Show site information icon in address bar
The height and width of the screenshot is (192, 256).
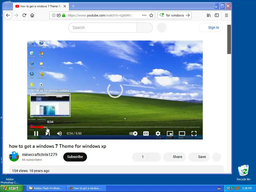coord(53,15)
